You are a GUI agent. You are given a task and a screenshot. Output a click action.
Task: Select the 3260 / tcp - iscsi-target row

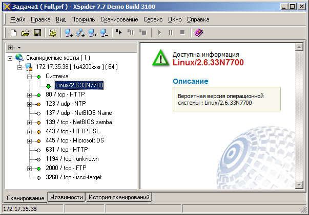pos(74,177)
